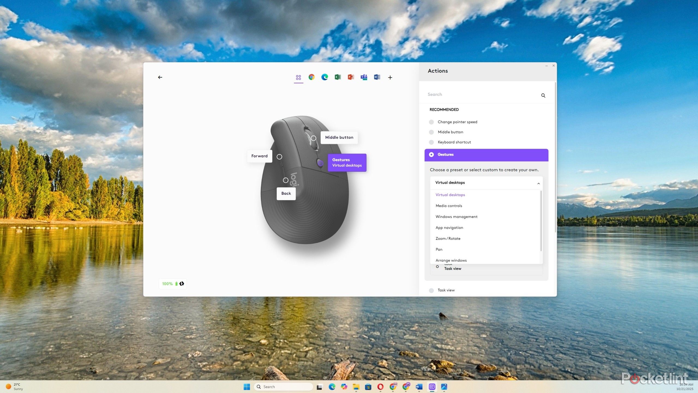Open the Teams app profile
This screenshot has width=698, height=393.
pyautogui.click(x=364, y=77)
